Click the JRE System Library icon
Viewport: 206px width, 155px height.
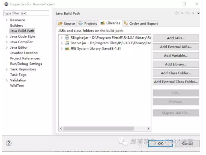click(x=67, y=49)
